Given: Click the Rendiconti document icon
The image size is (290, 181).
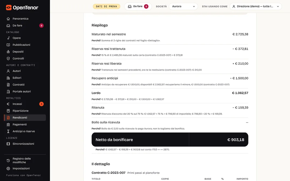Looking at the screenshot, I should coord(8,118).
